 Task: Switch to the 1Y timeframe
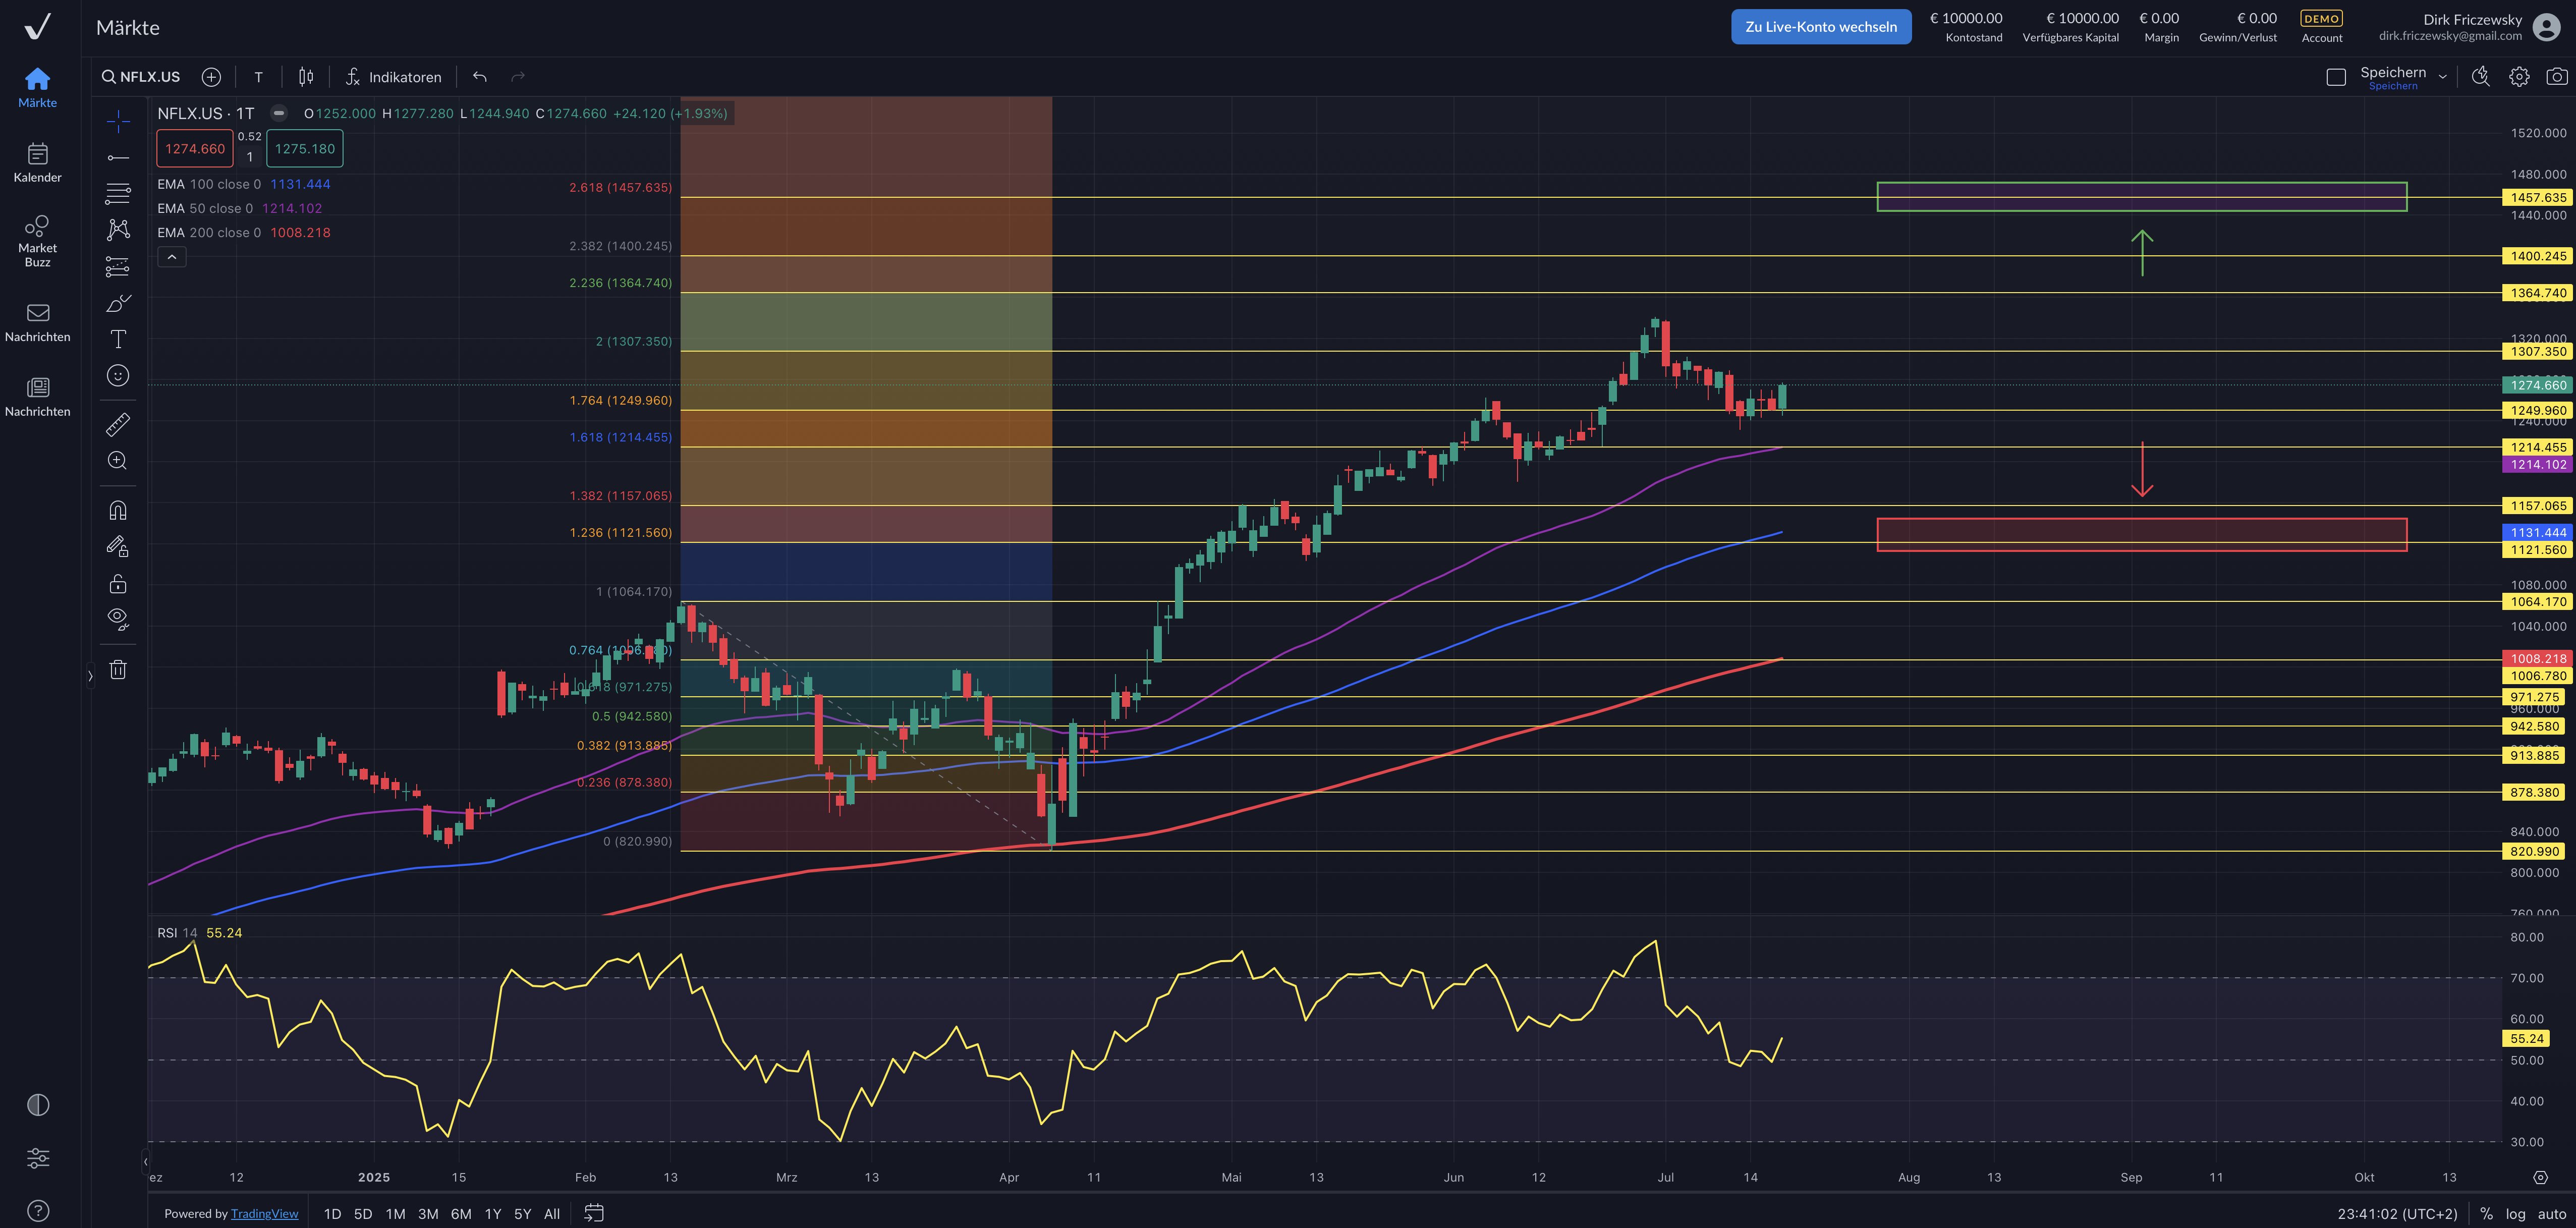493,1213
